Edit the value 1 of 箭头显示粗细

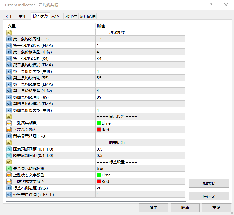(140, 136)
